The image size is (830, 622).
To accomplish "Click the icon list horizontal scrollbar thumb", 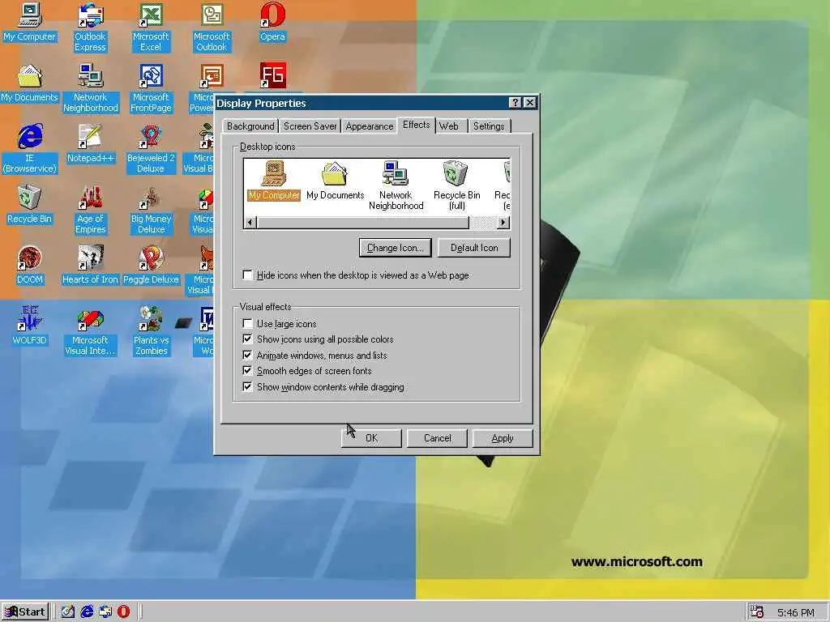I will pyautogui.click(x=362, y=223).
